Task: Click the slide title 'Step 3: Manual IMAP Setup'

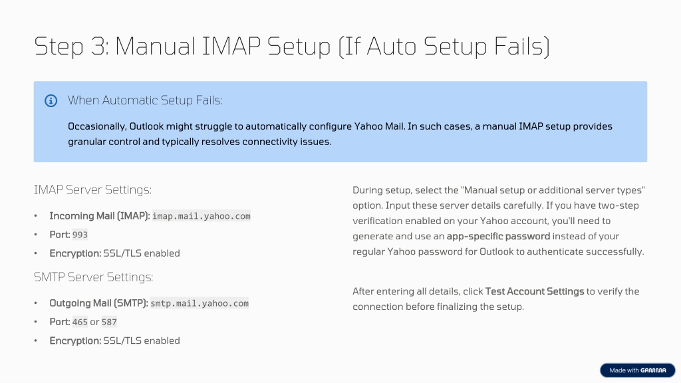Action: [x=291, y=47]
